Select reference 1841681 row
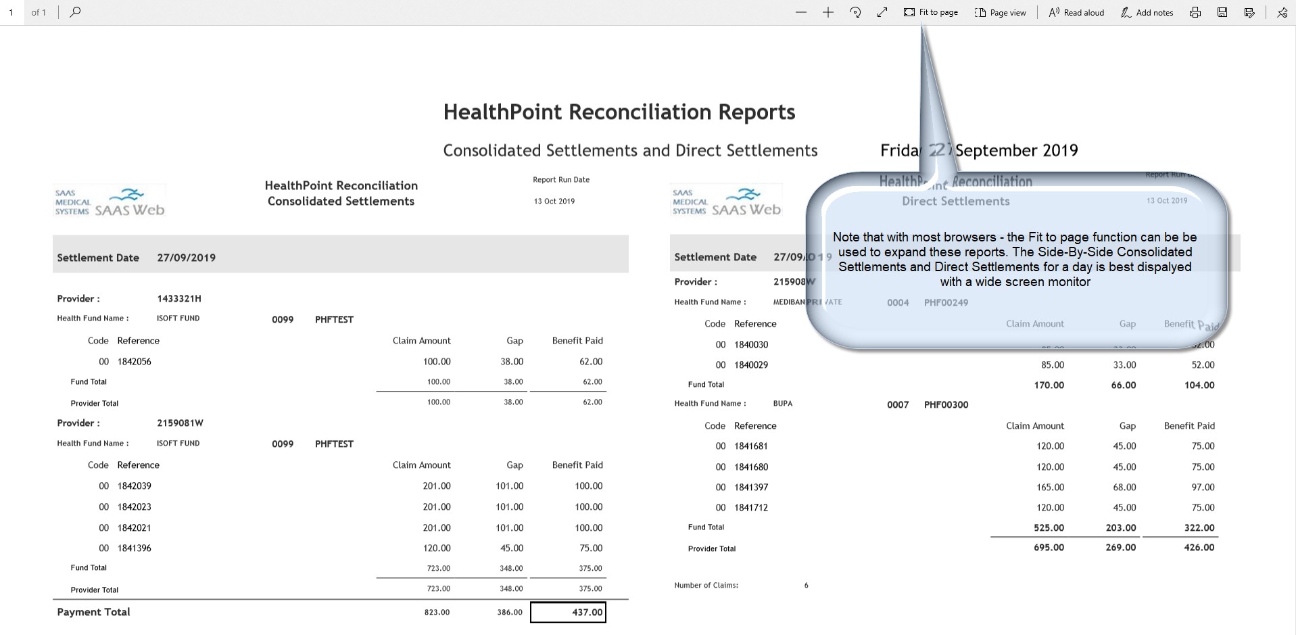This screenshot has width=1296, height=635. 751,446
